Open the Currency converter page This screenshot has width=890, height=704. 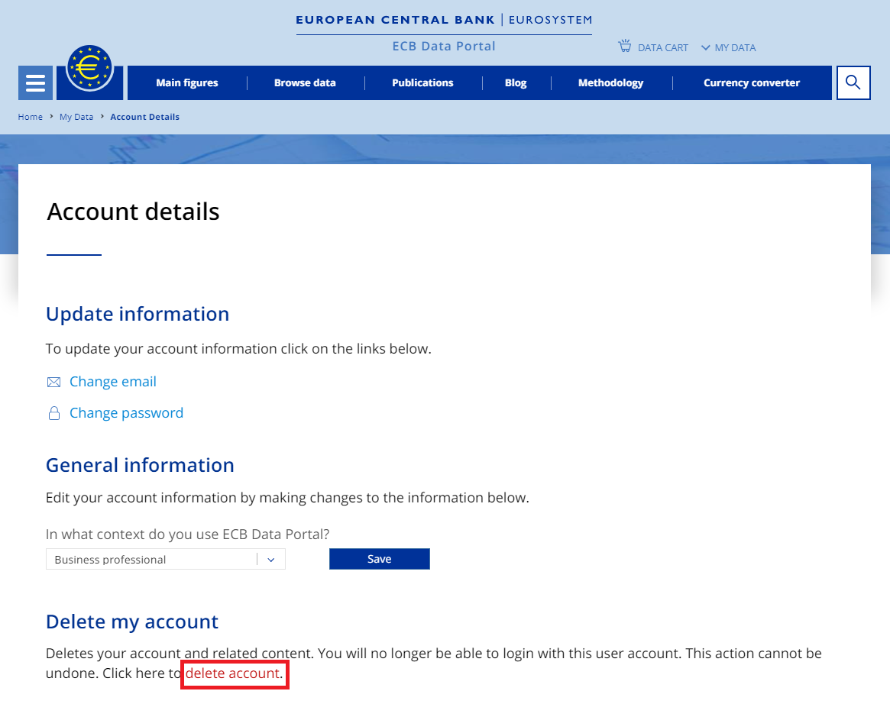click(x=752, y=82)
